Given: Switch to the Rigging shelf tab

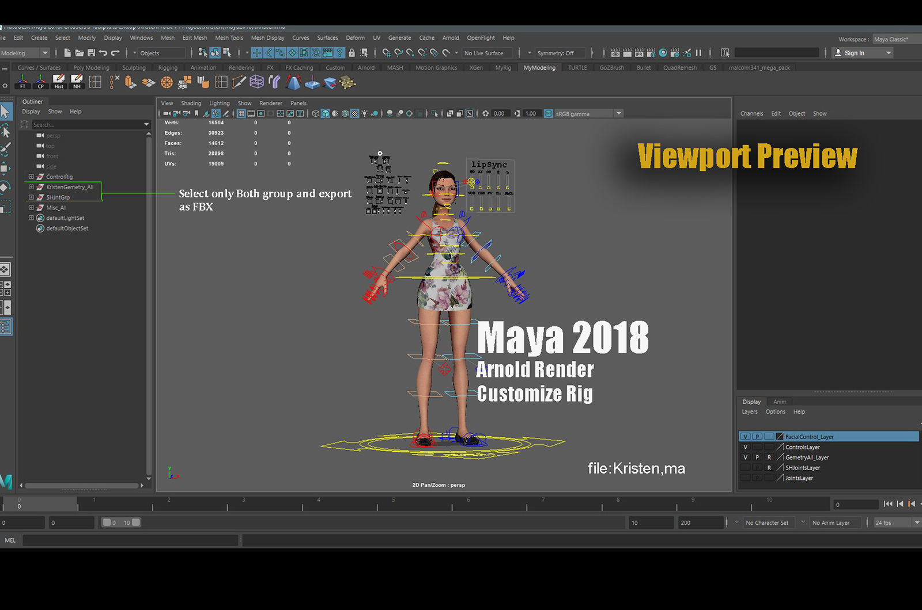Looking at the screenshot, I should coord(168,68).
